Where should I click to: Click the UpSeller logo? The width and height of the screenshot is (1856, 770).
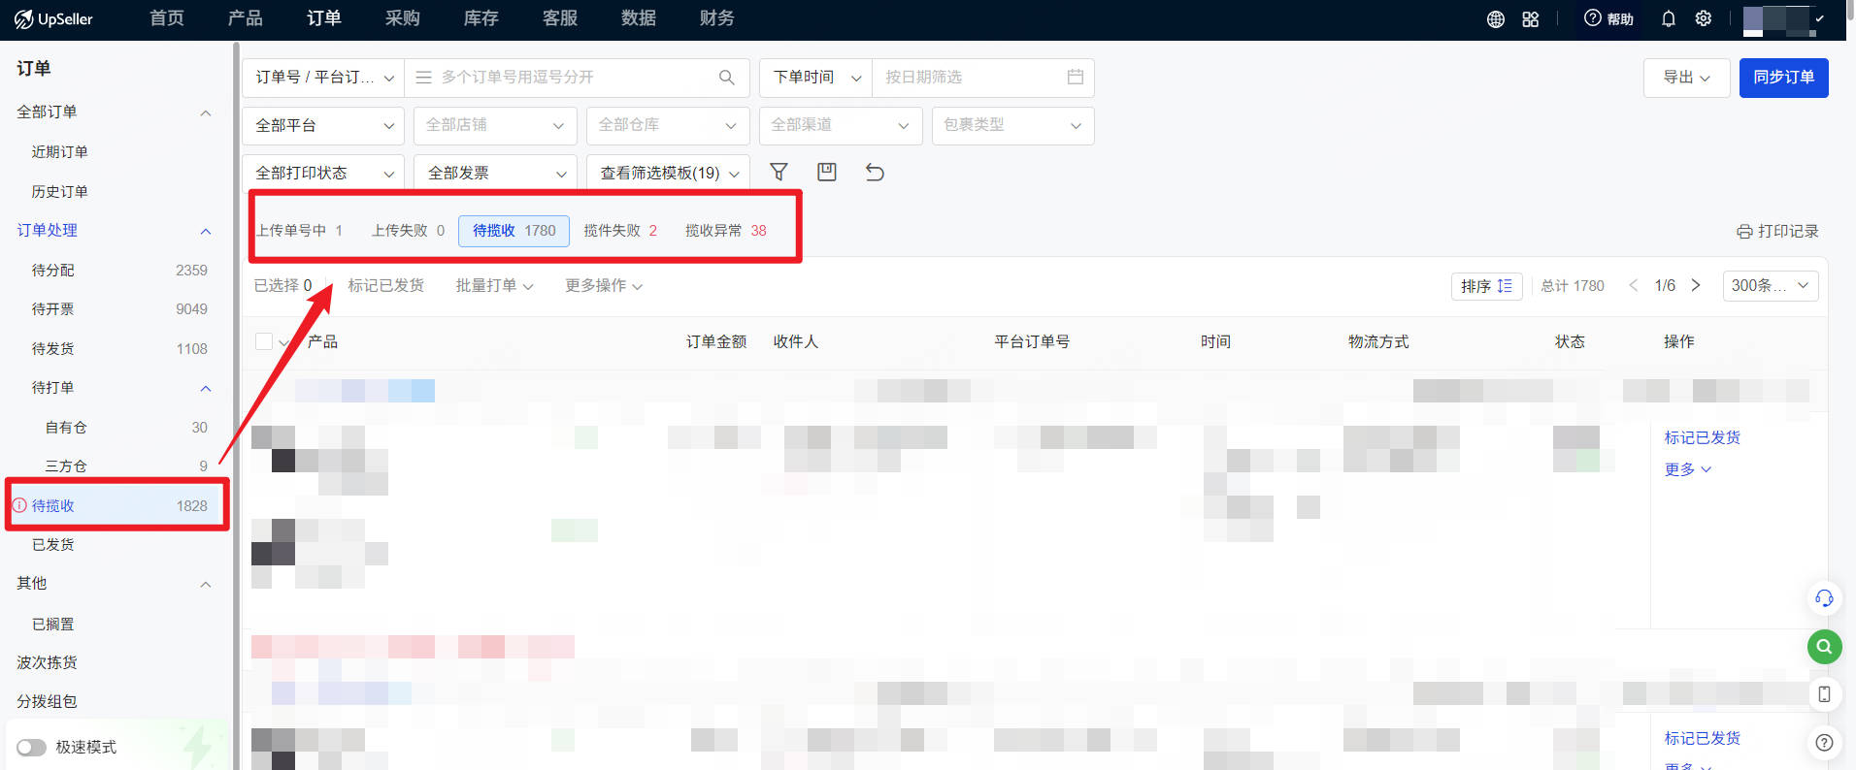tap(53, 18)
